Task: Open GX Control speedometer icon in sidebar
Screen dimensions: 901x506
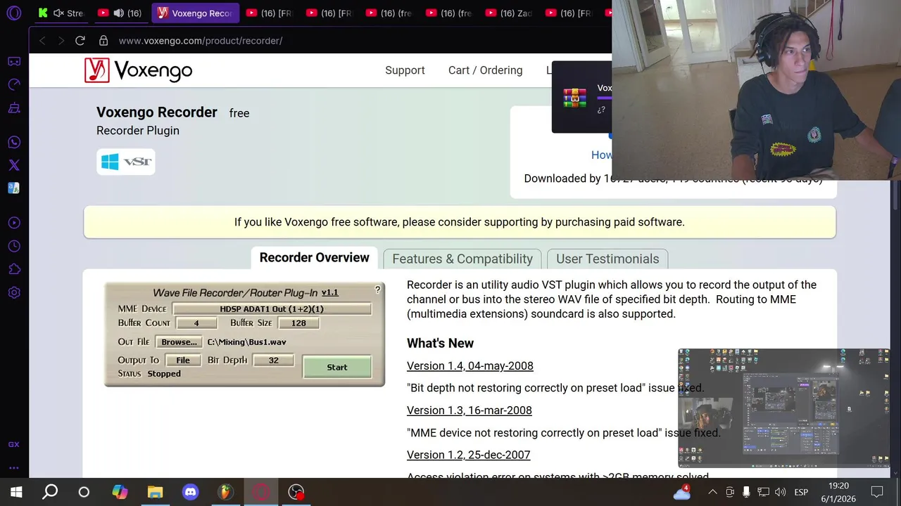Action: click(x=13, y=84)
